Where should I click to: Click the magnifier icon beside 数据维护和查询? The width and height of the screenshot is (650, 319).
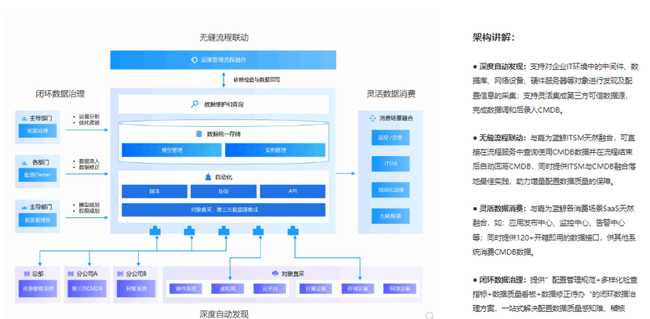coord(195,104)
